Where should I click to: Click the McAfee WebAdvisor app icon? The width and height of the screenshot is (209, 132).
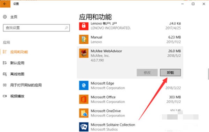(x=84, y=53)
